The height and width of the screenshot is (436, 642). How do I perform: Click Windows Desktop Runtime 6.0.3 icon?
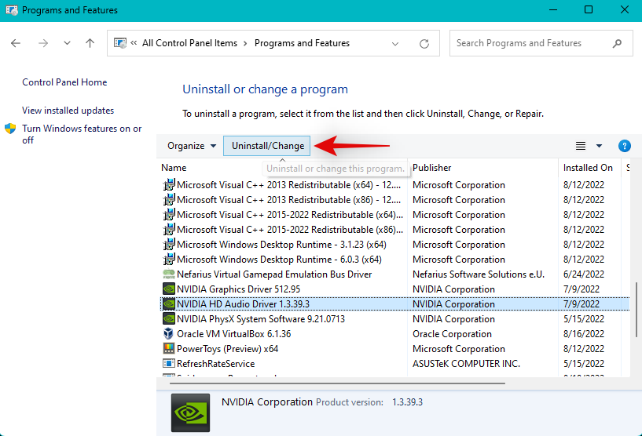169,260
